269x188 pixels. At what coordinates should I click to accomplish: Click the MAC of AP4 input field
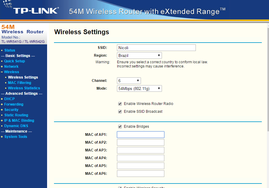coord(141,158)
